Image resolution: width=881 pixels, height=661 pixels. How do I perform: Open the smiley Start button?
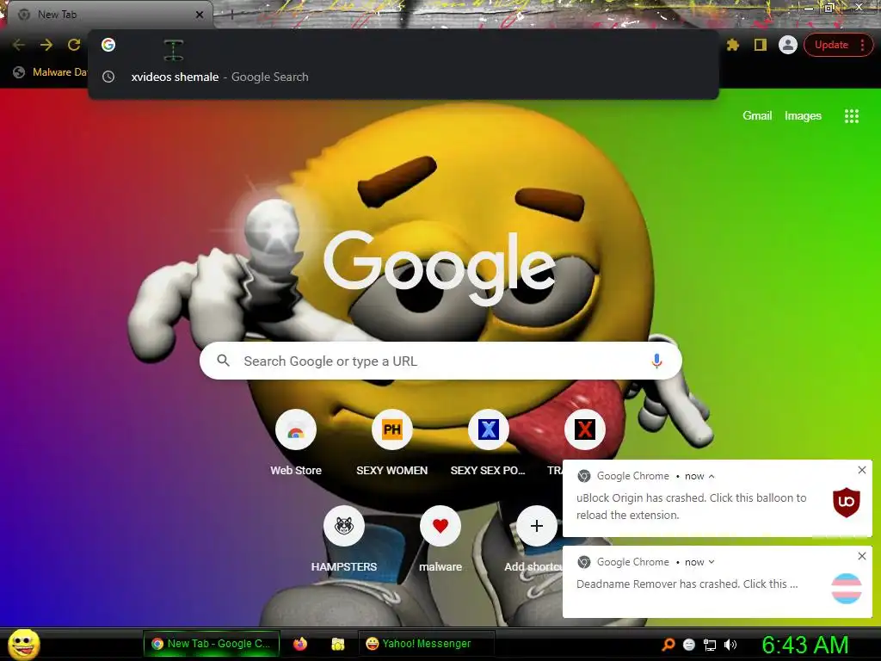coord(24,644)
